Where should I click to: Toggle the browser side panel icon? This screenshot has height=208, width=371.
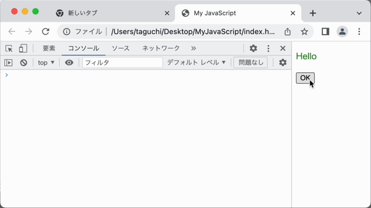325,31
